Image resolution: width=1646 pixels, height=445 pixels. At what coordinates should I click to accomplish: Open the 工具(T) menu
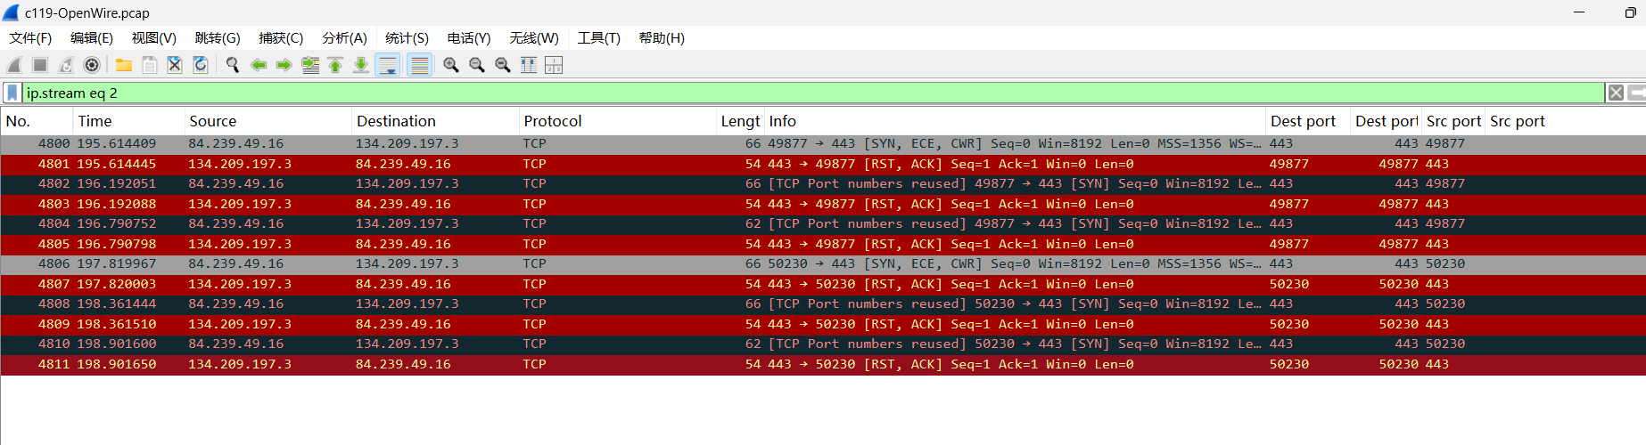598,38
